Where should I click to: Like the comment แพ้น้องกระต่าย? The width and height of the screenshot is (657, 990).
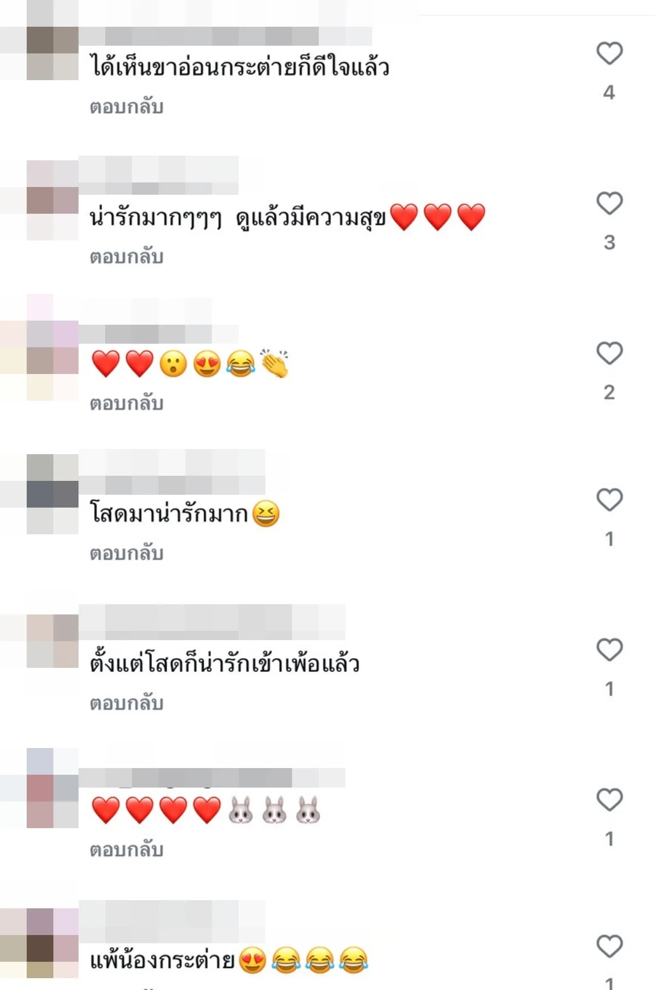pos(609,946)
